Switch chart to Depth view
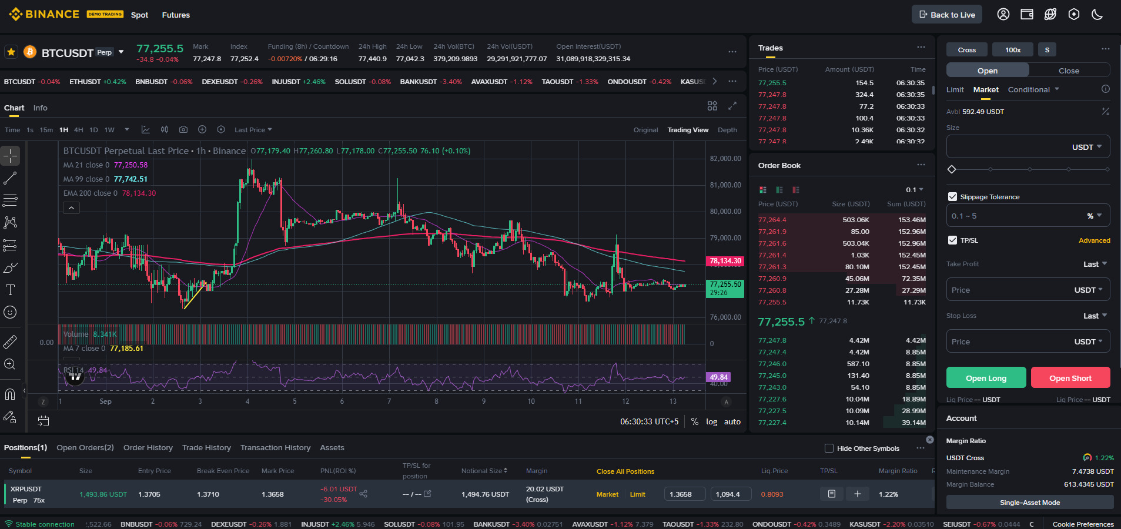 [727, 130]
